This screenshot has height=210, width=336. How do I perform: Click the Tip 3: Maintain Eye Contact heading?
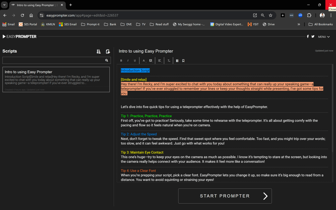tap(142, 152)
